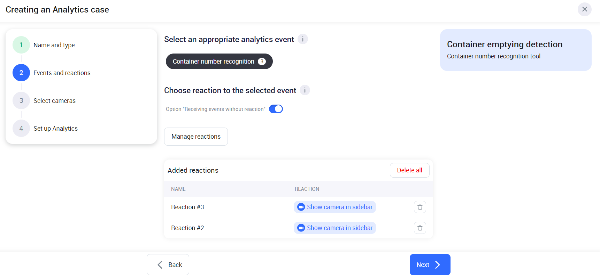Open Manage reactions
Screen dimensions: 600x277
[196, 137]
